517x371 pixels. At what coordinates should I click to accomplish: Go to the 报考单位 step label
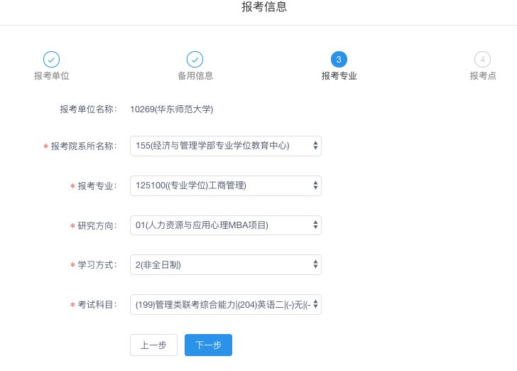51,75
